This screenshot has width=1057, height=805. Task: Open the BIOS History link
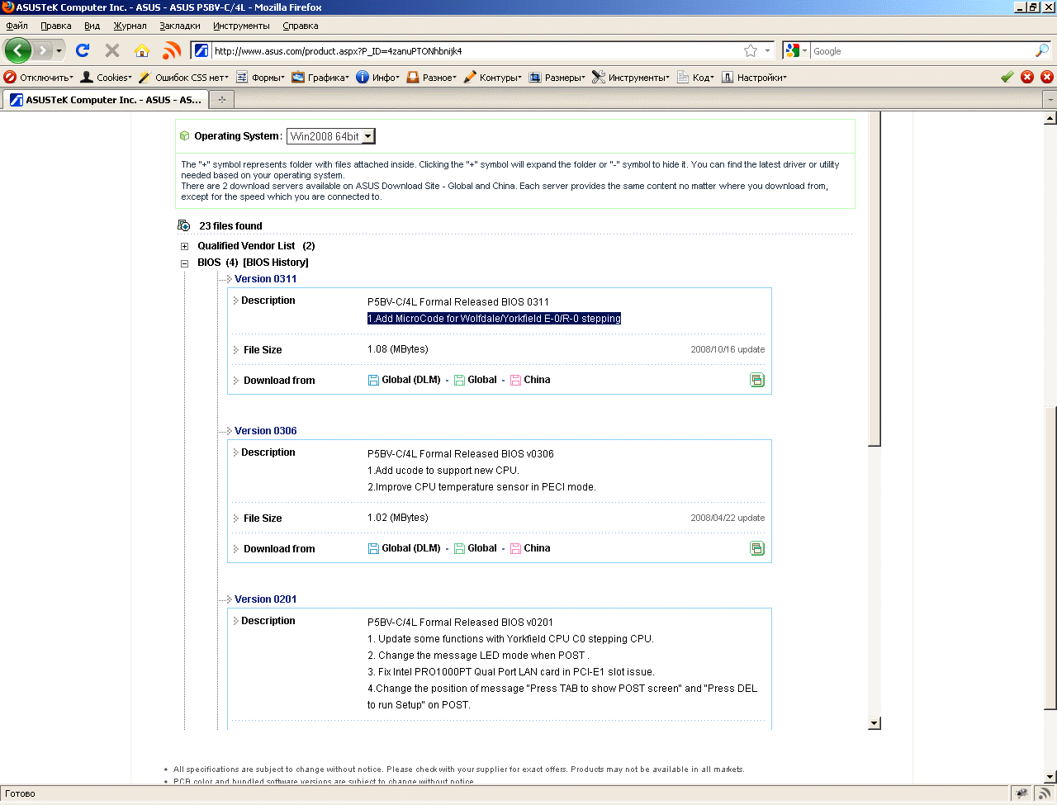(x=276, y=263)
